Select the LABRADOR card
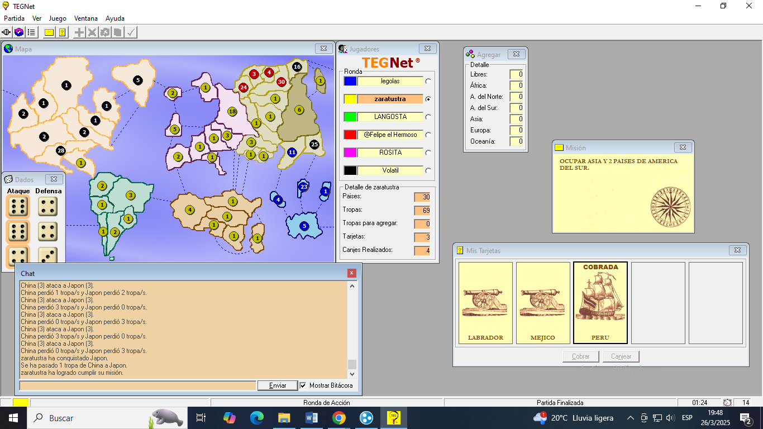 point(485,303)
